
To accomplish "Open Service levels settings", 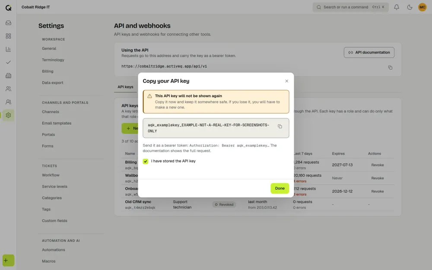I will 54,187.
